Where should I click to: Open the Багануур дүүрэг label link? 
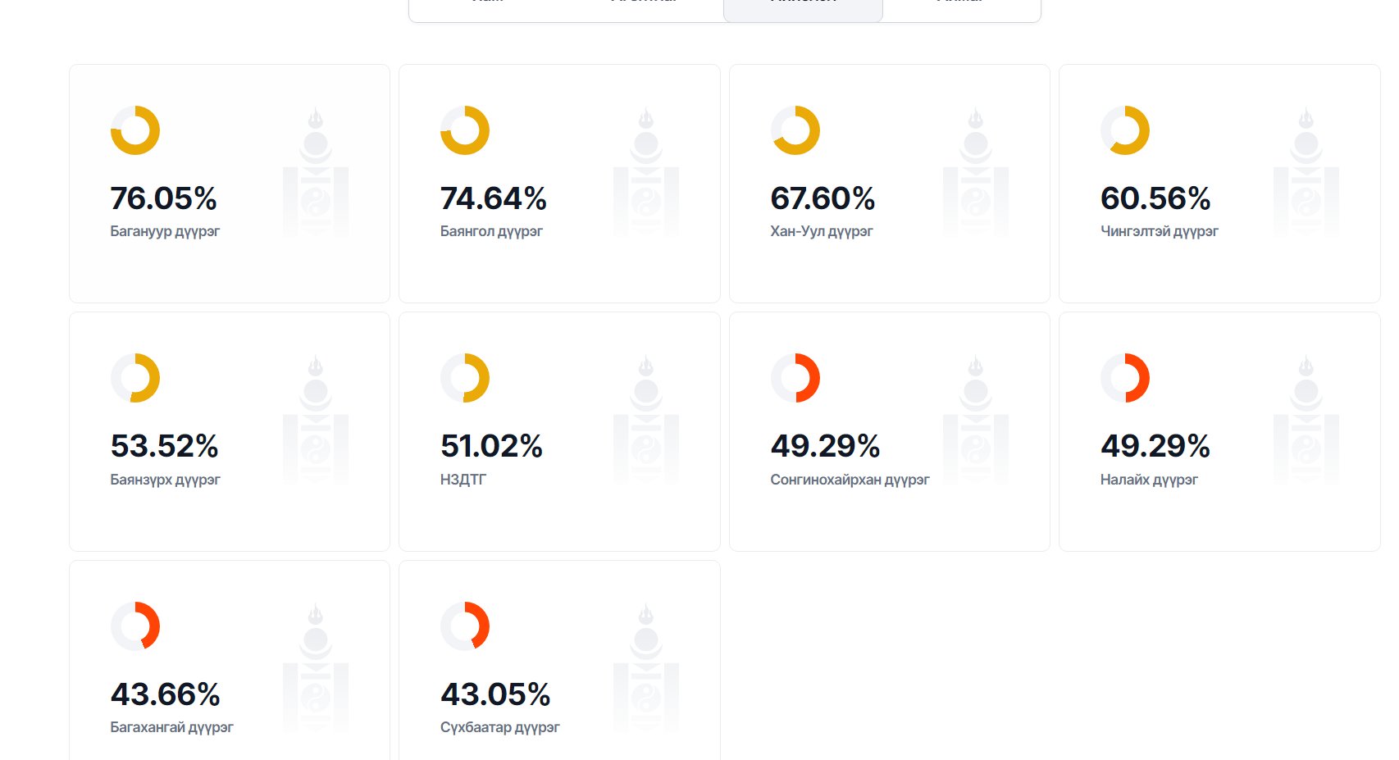(165, 231)
